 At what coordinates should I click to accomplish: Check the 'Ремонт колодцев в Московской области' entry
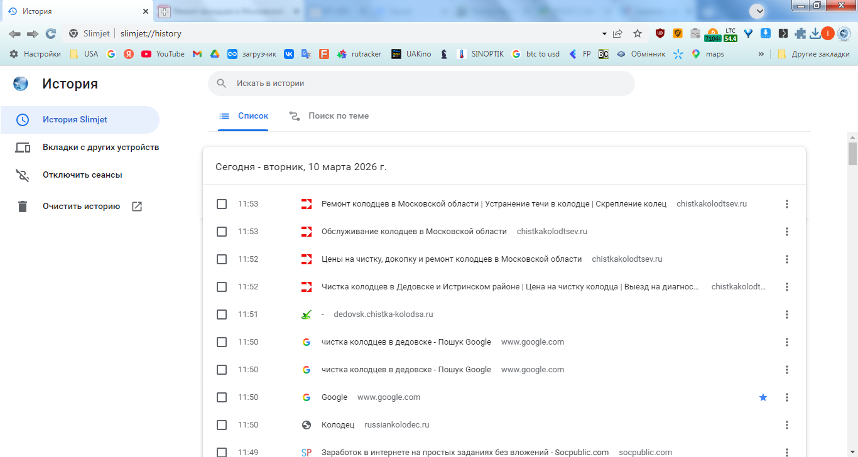click(x=222, y=204)
